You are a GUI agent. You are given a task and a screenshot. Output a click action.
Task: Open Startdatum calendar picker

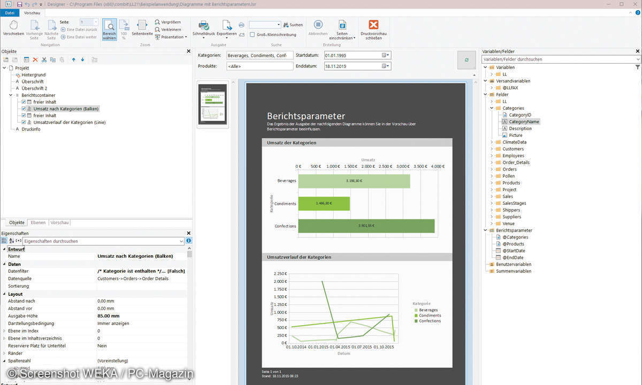pos(386,55)
